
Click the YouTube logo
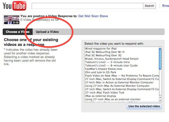[x=14, y=6]
